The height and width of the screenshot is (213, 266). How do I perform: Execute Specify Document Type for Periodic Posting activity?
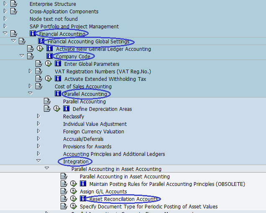(74, 206)
